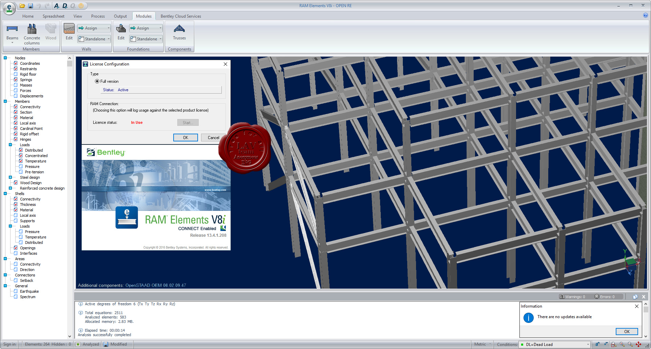Click the help question mark icon

(645, 15)
